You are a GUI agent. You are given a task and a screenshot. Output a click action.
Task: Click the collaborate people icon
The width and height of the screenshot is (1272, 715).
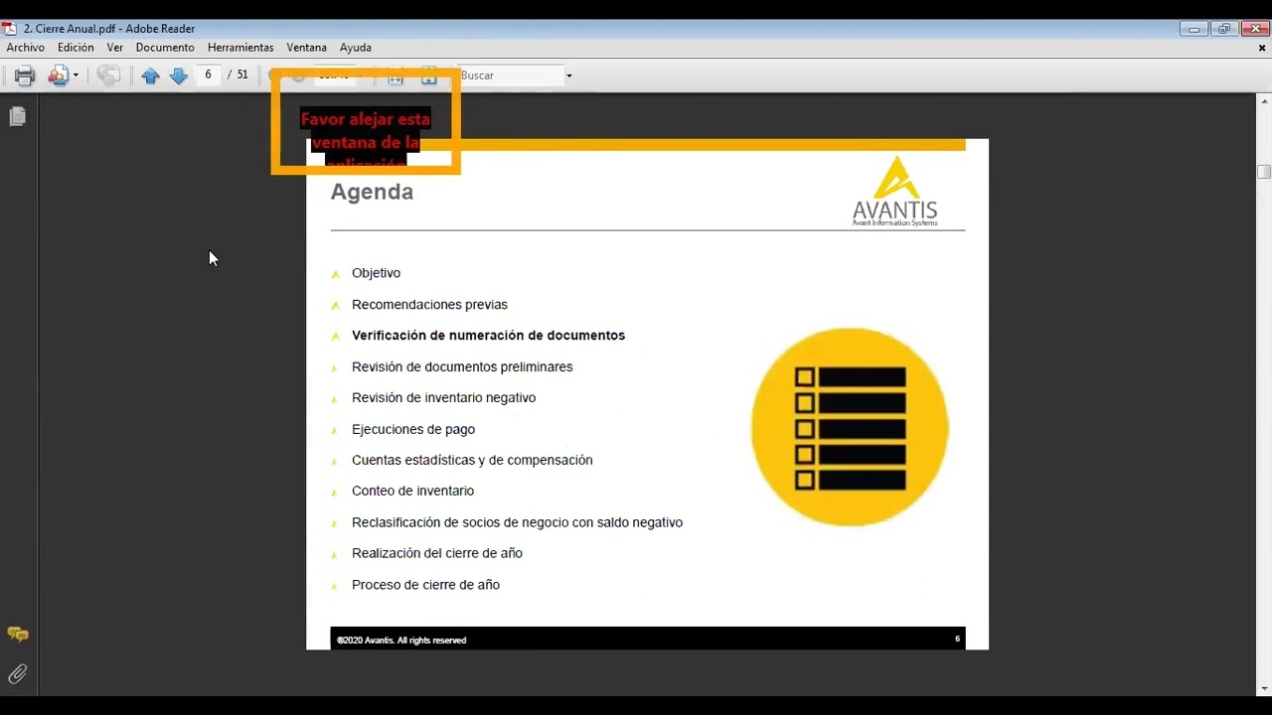click(58, 75)
